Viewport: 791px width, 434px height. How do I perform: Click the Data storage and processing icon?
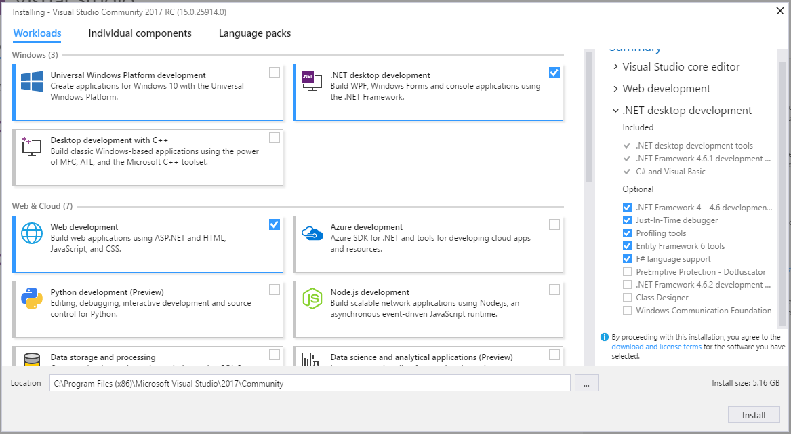32,359
